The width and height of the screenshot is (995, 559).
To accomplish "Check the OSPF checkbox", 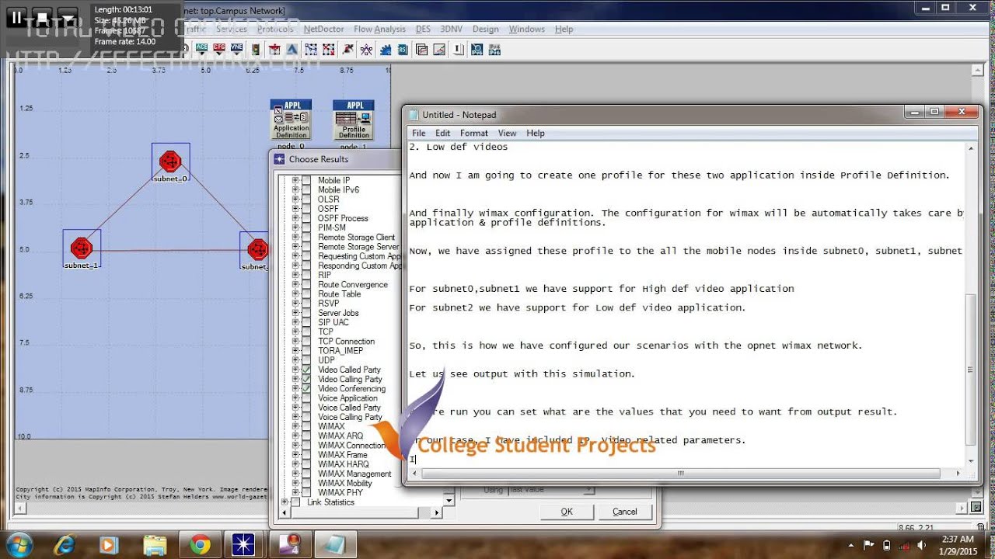I will 306,209.
